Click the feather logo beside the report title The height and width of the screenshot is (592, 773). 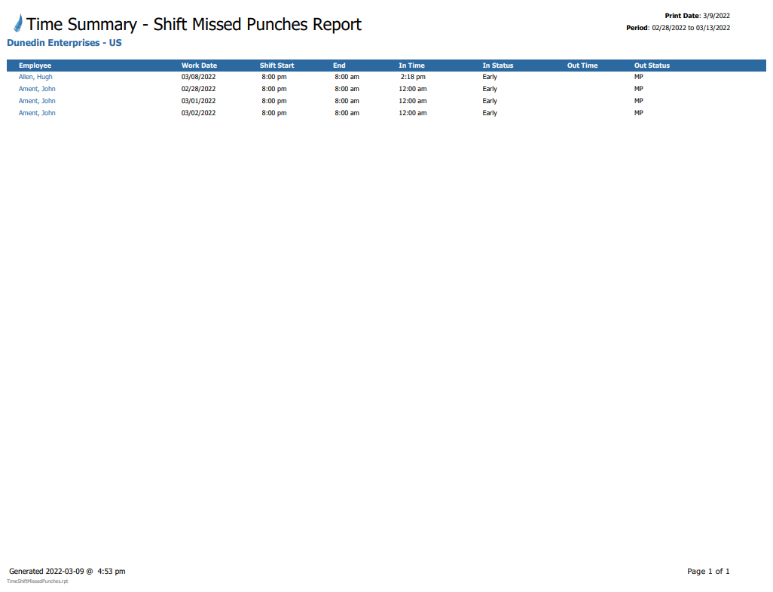17,24
